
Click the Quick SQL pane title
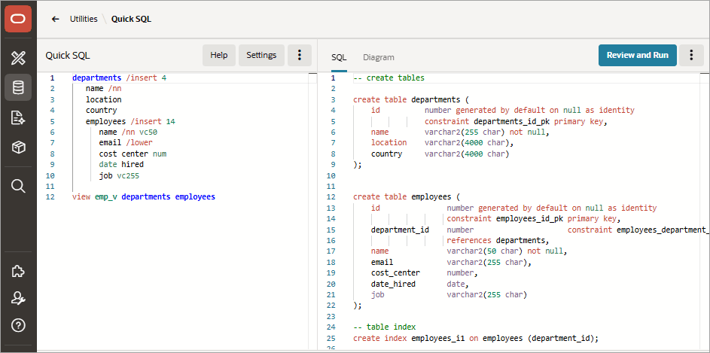(68, 55)
